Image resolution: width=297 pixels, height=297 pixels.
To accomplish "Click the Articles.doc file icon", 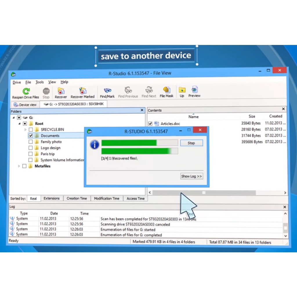I will tap(156, 124).
